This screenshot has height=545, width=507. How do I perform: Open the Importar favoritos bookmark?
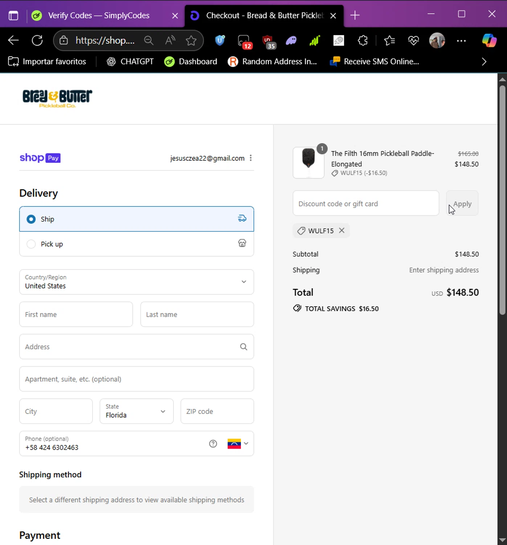click(47, 62)
